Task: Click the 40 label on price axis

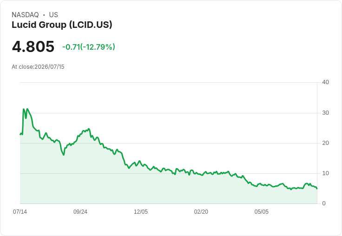Action: pos(326,82)
